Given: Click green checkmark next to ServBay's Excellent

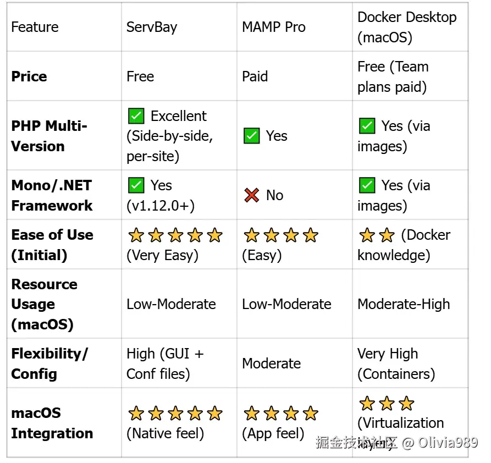Looking at the screenshot, I should pyautogui.click(x=136, y=116).
